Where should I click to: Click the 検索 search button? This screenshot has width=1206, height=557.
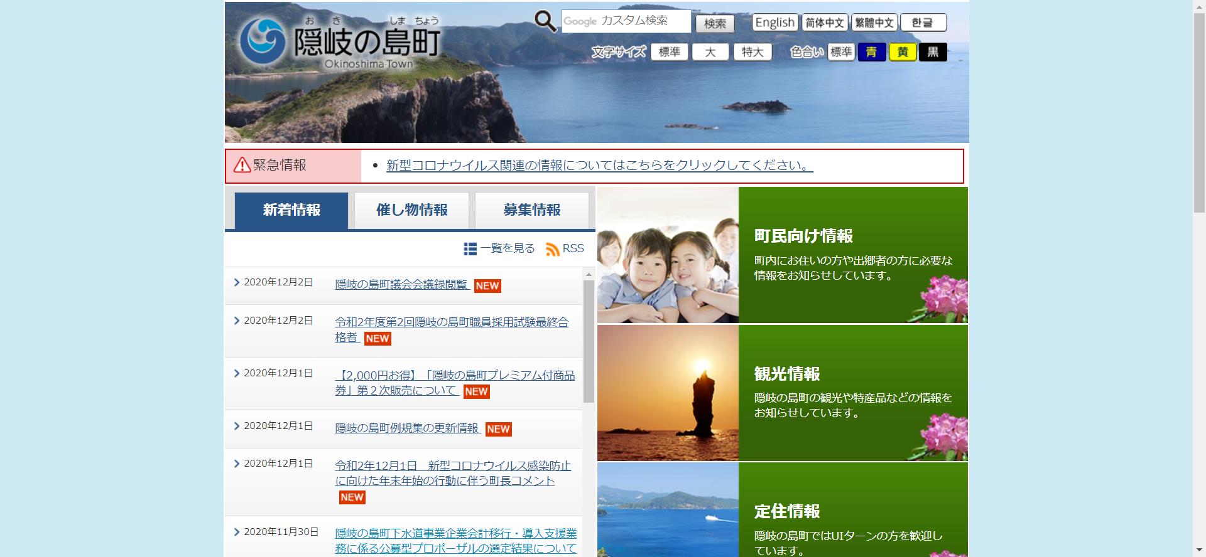click(715, 24)
